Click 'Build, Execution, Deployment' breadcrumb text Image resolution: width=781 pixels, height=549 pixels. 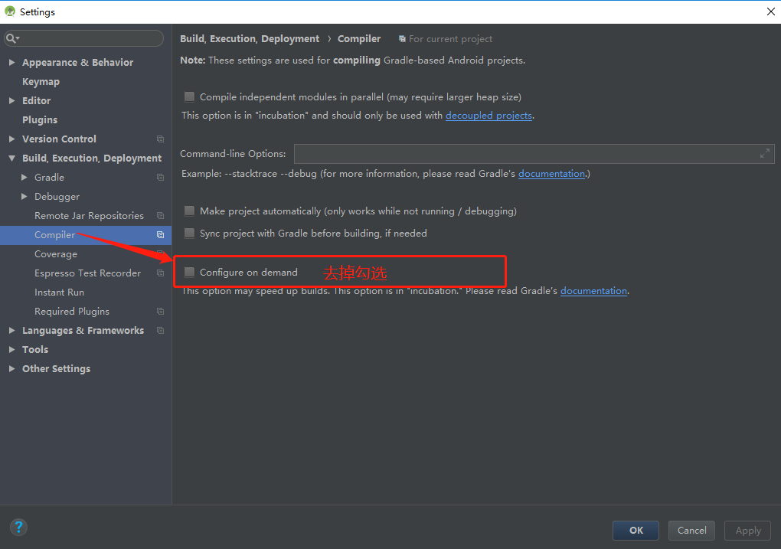(x=250, y=39)
